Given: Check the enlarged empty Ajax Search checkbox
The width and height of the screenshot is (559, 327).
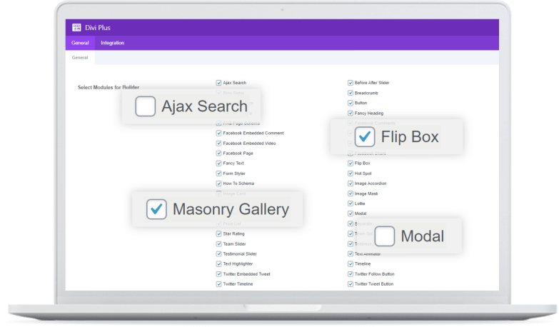Looking at the screenshot, I should coord(145,106).
